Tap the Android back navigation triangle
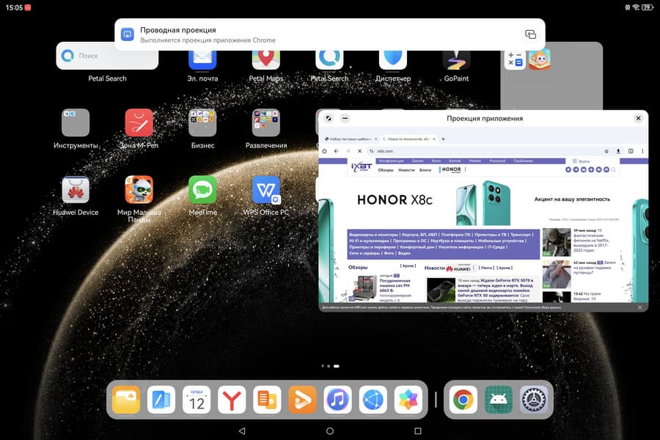Viewport: 660px width, 440px height. click(x=242, y=430)
